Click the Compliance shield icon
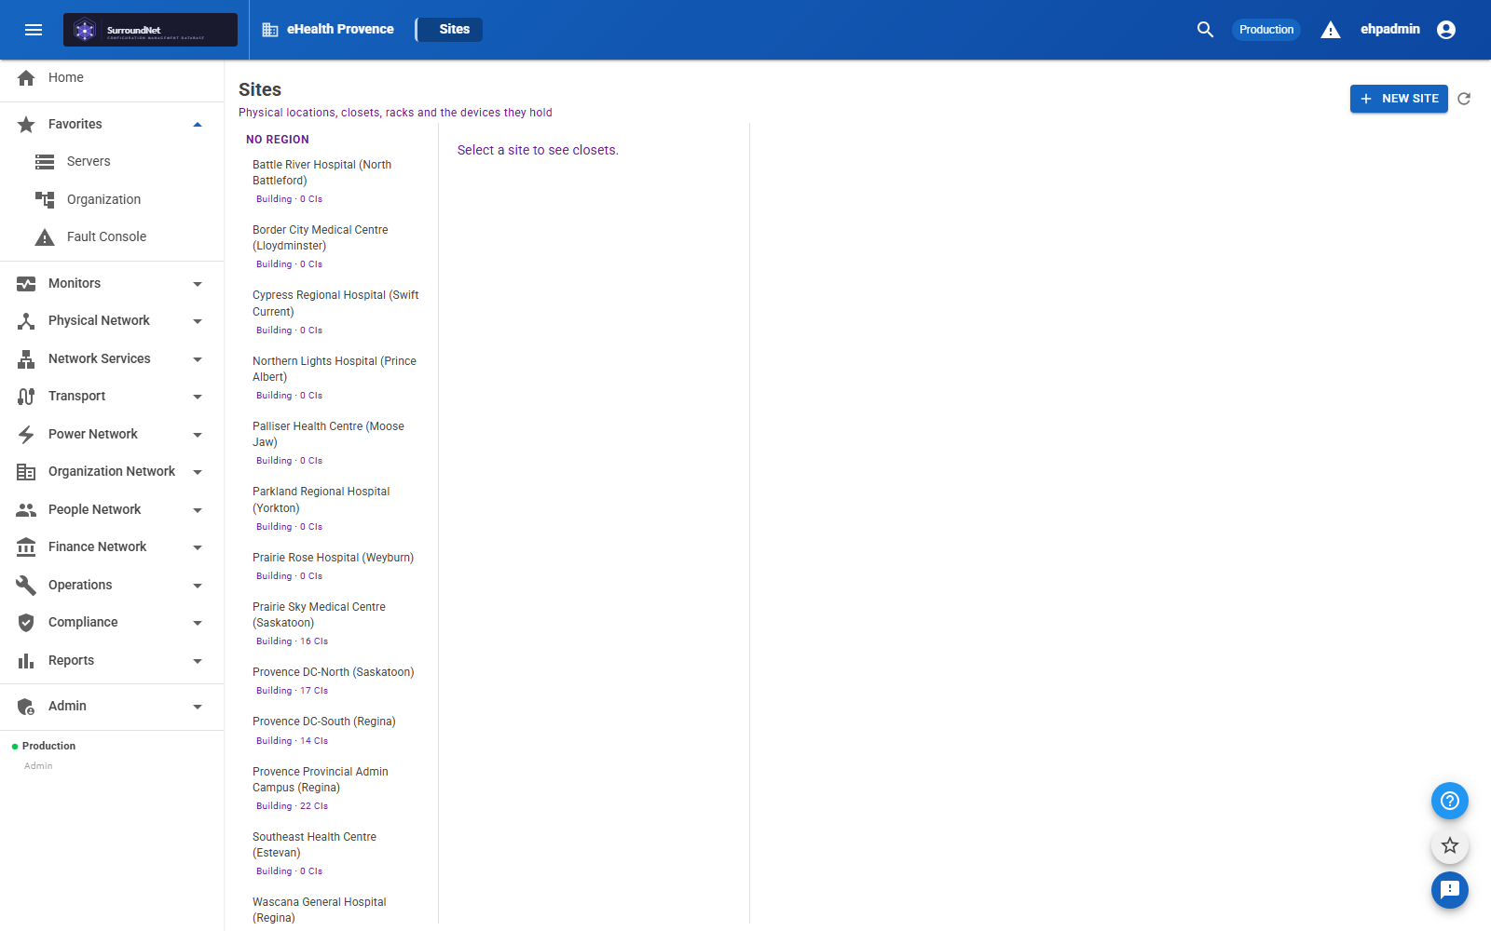This screenshot has width=1491, height=931. coord(26,623)
